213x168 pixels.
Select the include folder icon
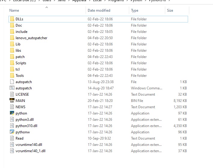[x=12, y=32]
